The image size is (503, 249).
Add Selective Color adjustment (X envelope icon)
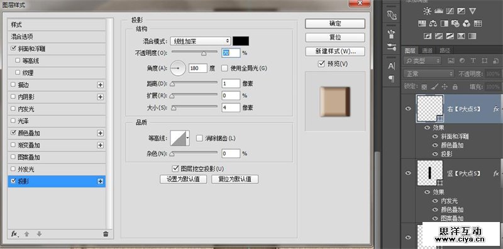tap(461, 36)
